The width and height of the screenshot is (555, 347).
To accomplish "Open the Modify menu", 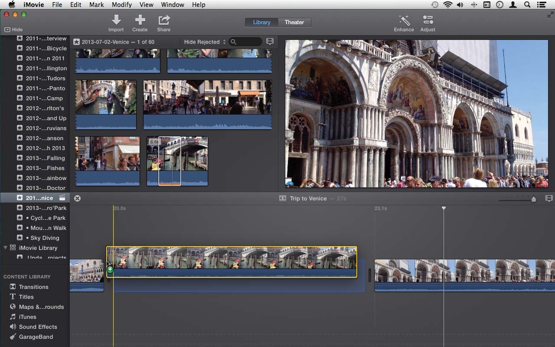I will [x=121, y=5].
